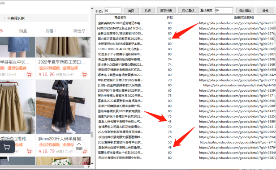This screenshot has width=276, height=170.
Task: Select the row 印花网纱半身裙女夏季2022新款
Action: click(x=120, y=90)
